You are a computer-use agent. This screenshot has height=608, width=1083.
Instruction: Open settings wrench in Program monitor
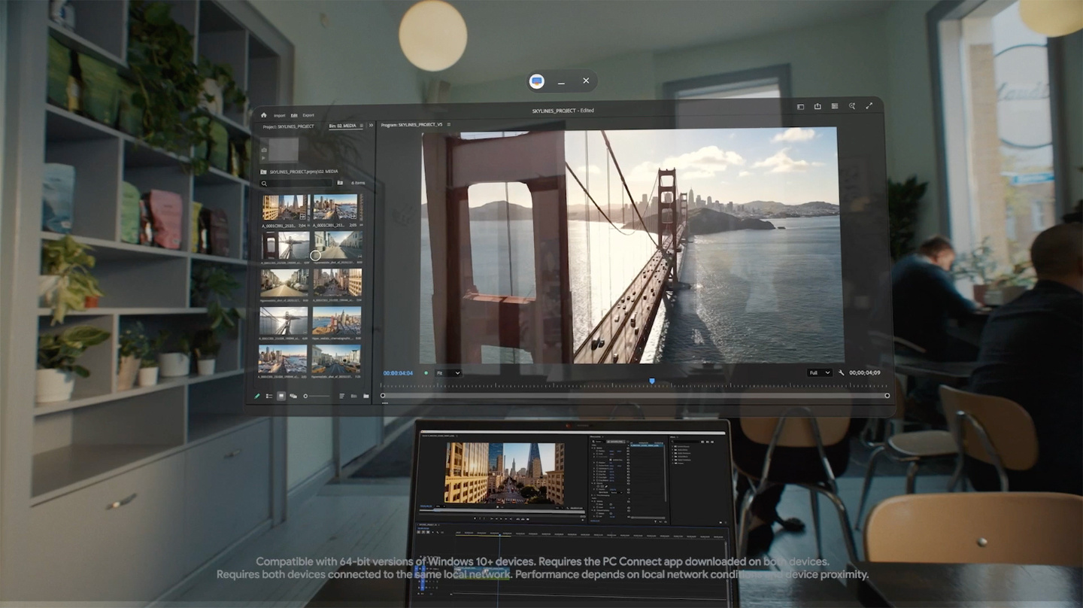[x=842, y=372]
